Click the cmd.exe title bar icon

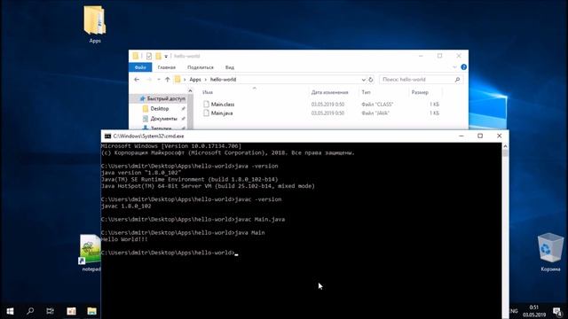(107, 136)
